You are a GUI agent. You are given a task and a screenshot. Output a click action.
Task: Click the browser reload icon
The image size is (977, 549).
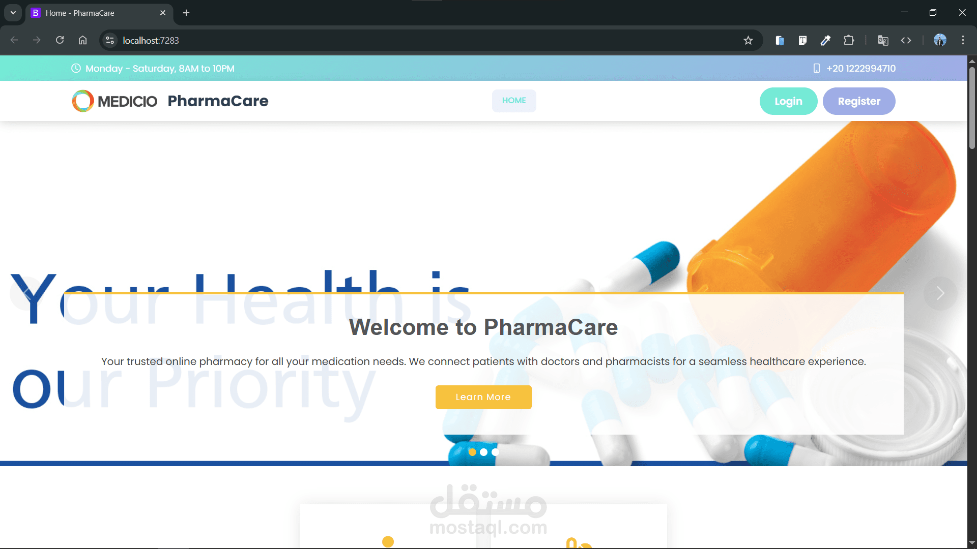click(60, 40)
